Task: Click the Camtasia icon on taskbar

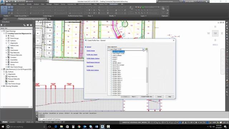Action: pos(108,126)
